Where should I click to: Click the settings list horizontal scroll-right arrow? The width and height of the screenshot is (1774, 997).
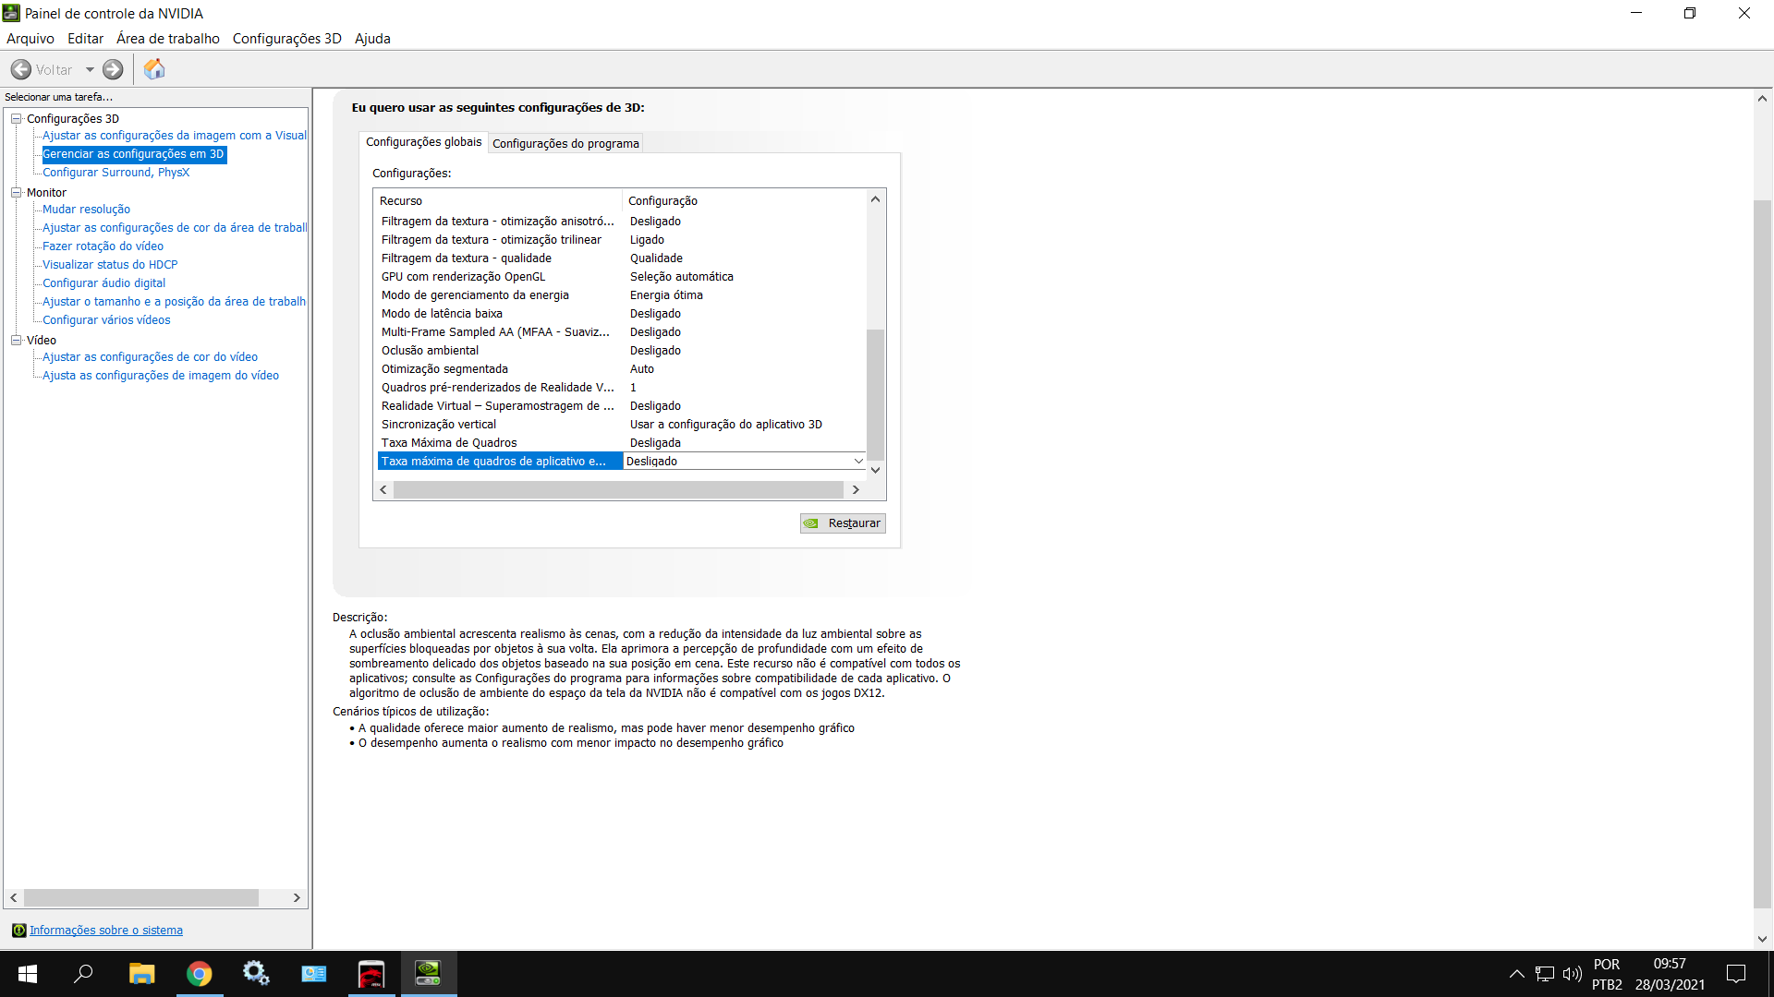coord(856,490)
